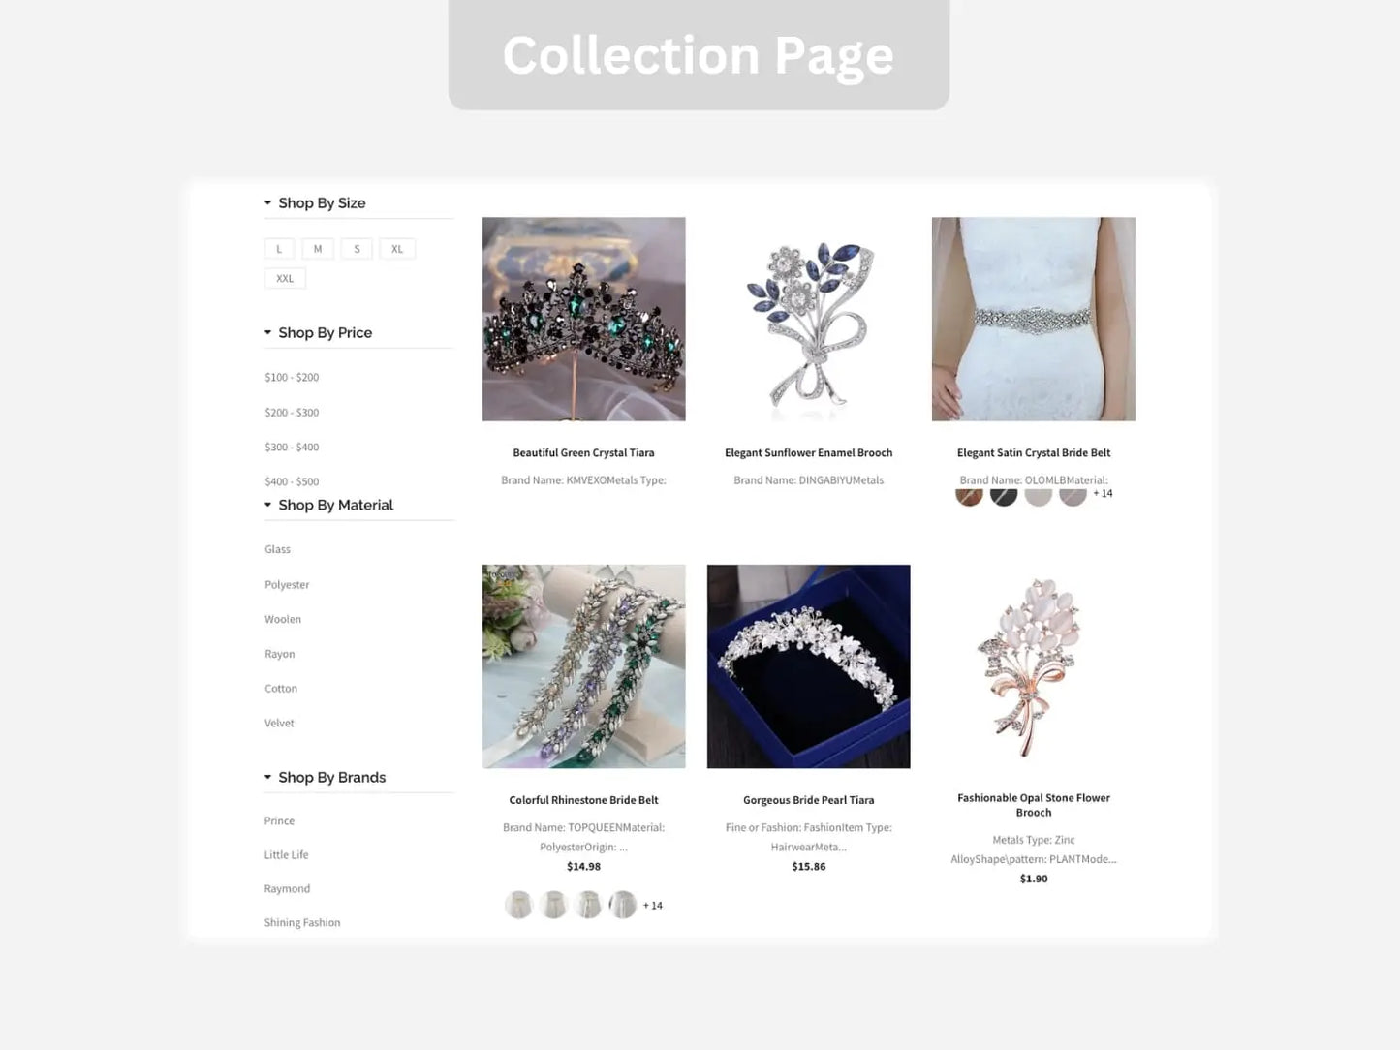Open Elegant Sunflower Enamel Brooch image
The width and height of the screenshot is (1400, 1050).
pyautogui.click(x=809, y=319)
